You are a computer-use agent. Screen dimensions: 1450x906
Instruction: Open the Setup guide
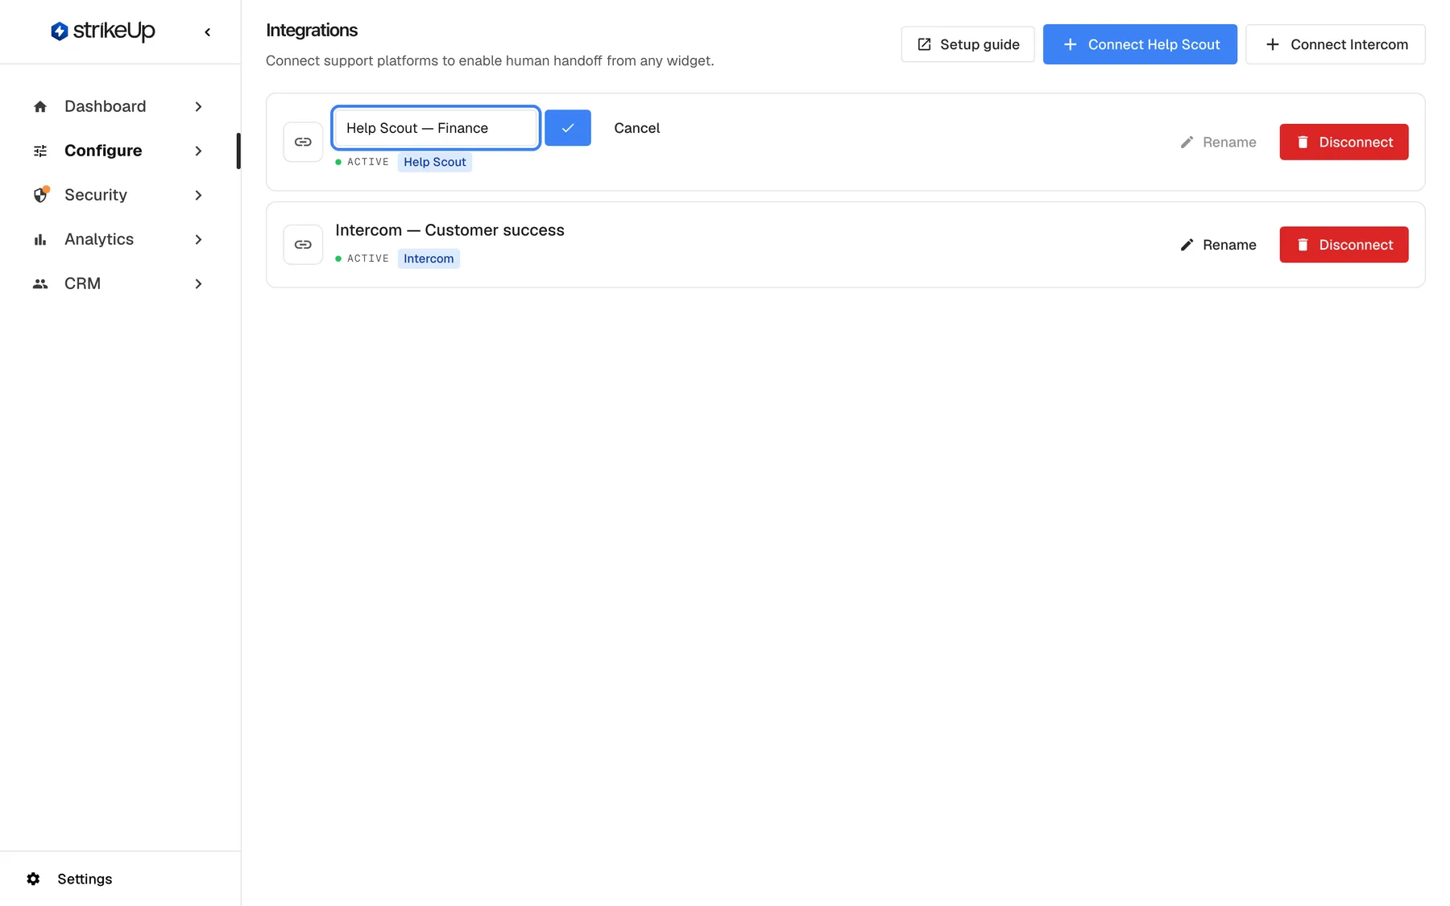967,44
